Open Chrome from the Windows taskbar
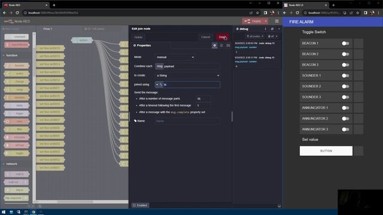Screen dimensions: 383x215 pyautogui.click(x=34, y=212)
